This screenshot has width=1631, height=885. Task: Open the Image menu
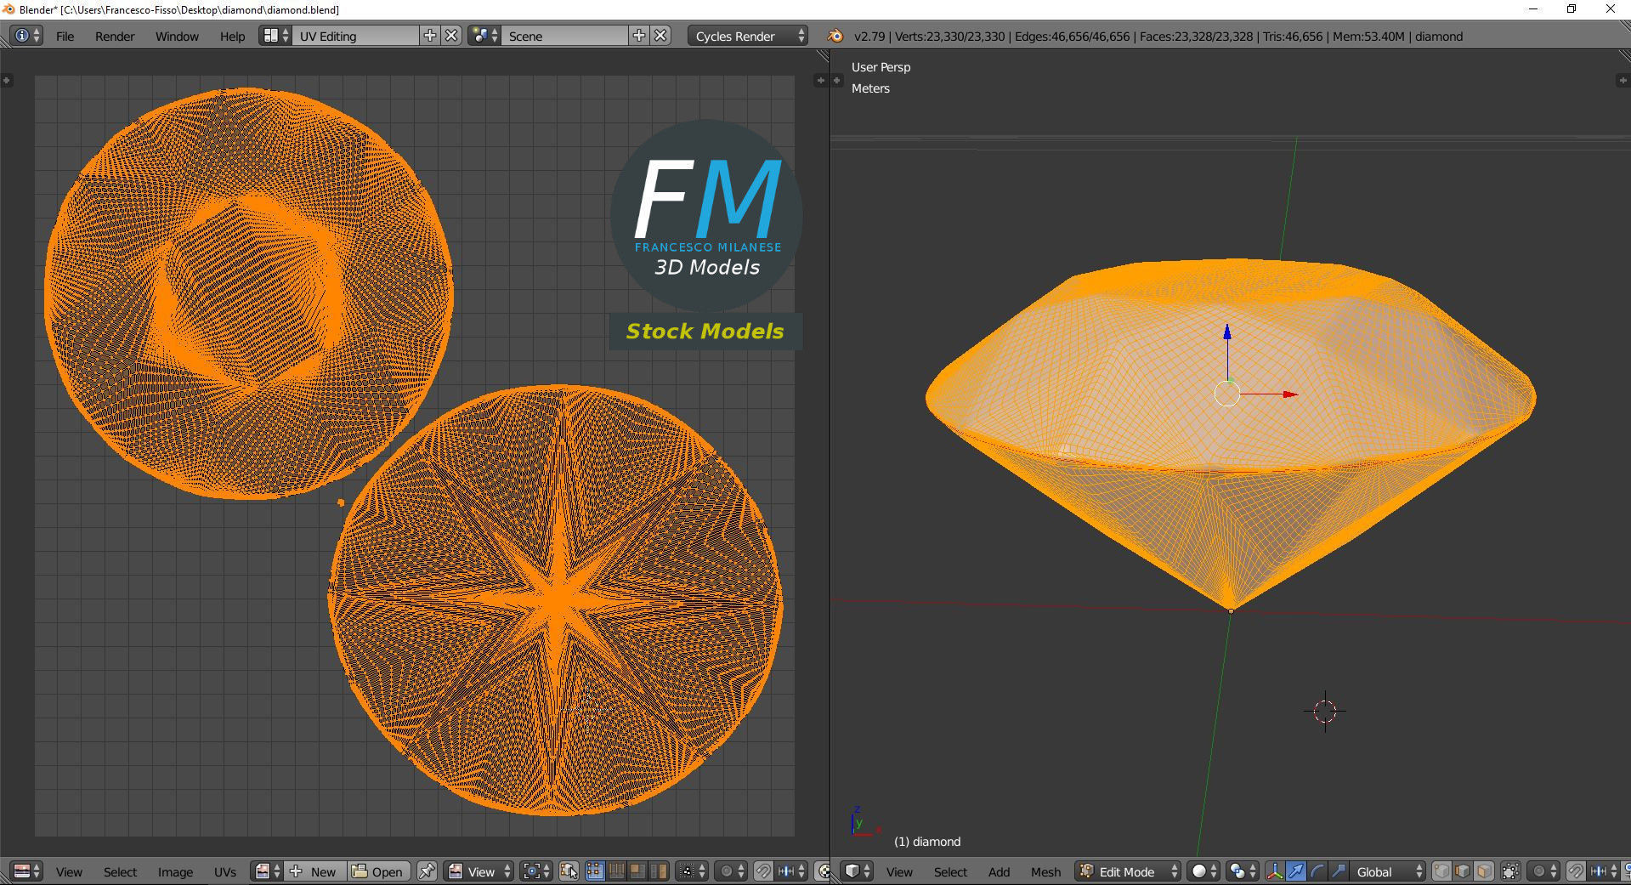click(x=175, y=871)
